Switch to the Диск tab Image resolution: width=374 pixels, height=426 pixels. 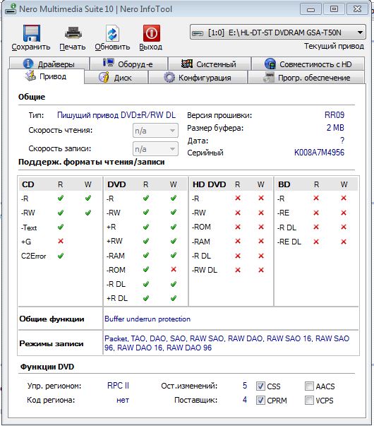tap(116, 78)
